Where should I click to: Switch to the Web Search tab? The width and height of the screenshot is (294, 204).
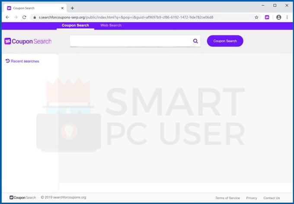pyautogui.click(x=111, y=25)
